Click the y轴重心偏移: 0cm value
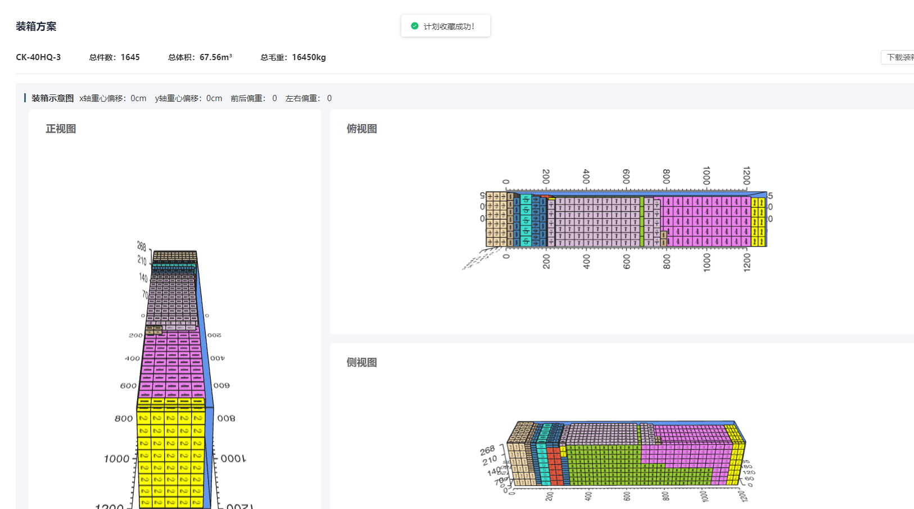This screenshot has width=914, height=509. pos(188,98)
